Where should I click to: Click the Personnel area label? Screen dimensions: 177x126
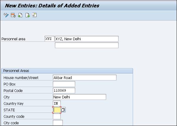point(13,39)
